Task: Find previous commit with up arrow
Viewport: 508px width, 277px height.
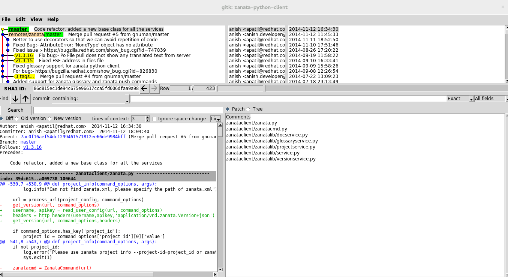Action: 25,99
